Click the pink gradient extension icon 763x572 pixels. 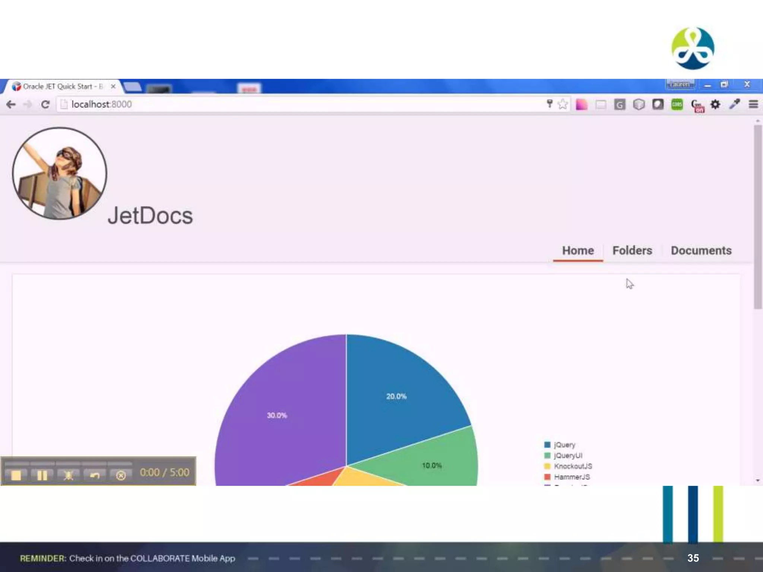[x=581, y=105]
